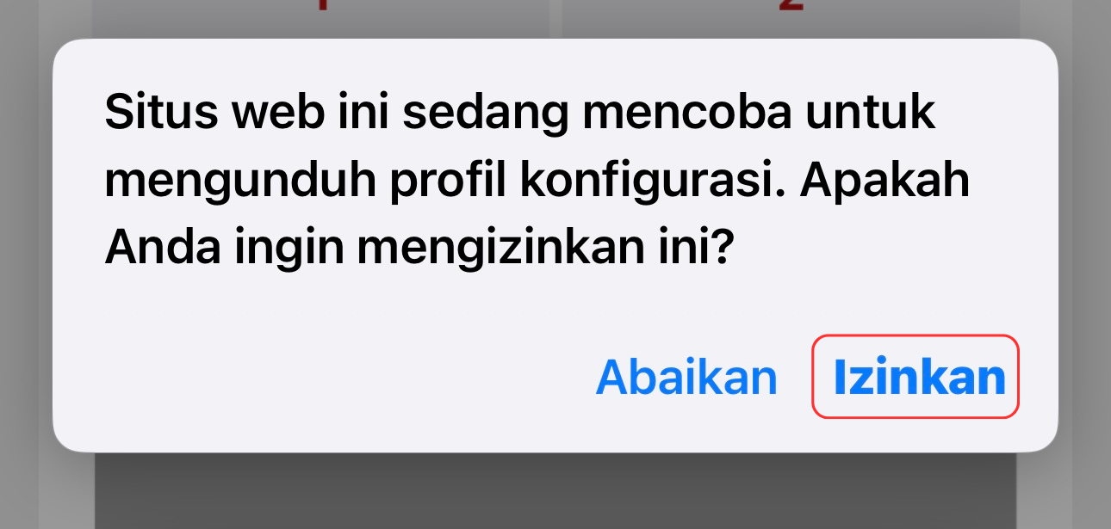Screen dimensions: 1111x529
Task: Click the dimmed background right of the dialog
Action: pos(1085,258)
